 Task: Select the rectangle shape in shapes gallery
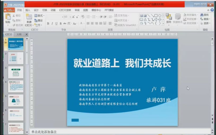pos(156,16)
